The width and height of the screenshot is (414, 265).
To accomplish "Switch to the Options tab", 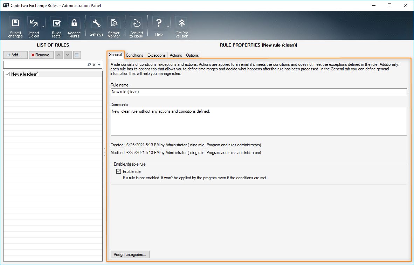I will pyautogui.click(x=192, y=55).
